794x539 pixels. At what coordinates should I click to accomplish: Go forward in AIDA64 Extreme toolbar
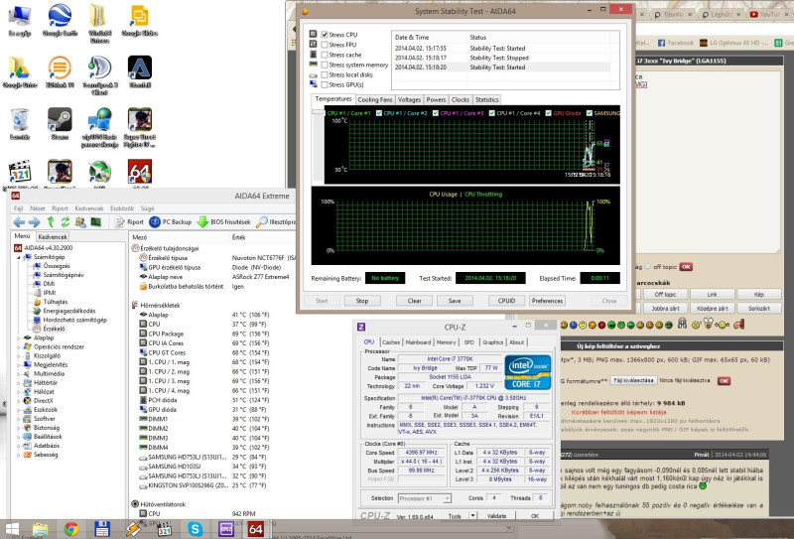pyautogui.click(x=34, y=222)
